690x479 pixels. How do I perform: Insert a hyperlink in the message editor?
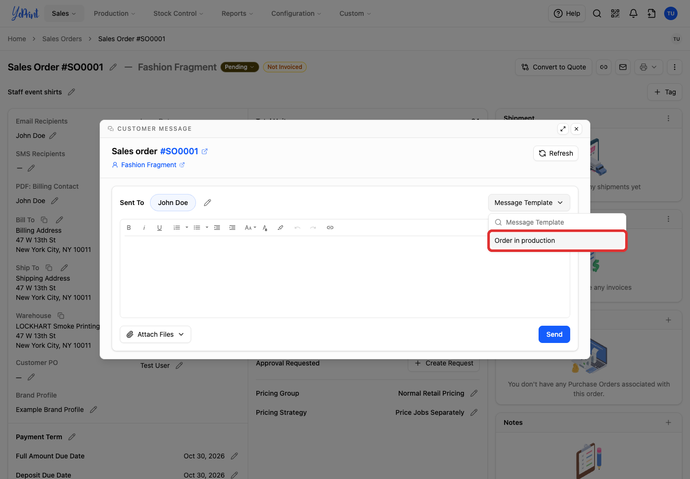330,228
